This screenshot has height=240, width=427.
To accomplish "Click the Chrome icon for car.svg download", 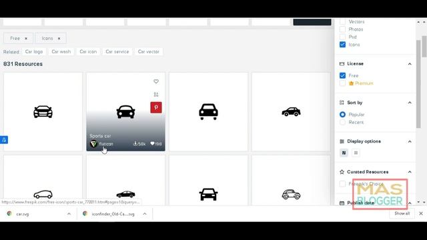I will click(9, 213).
